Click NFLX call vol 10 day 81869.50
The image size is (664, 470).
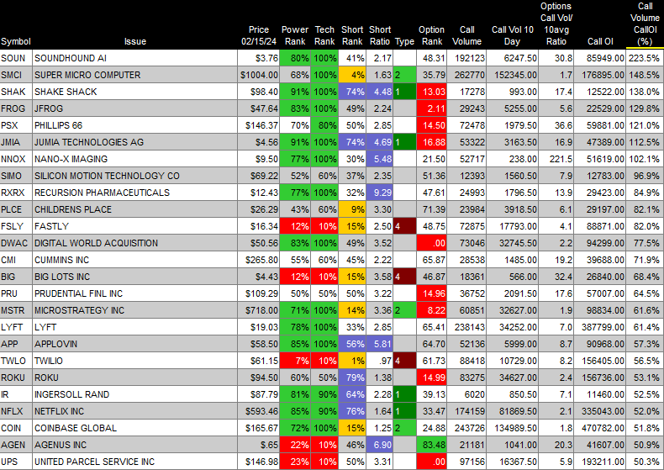tap(513, 411)
